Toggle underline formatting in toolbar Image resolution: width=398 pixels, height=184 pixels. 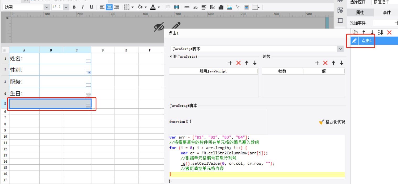[91, 7]
